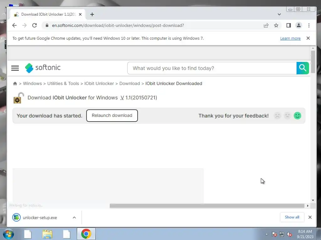321x240 pixels.
Task: Open the Chrome profile avatar
Action: (299, 25)
